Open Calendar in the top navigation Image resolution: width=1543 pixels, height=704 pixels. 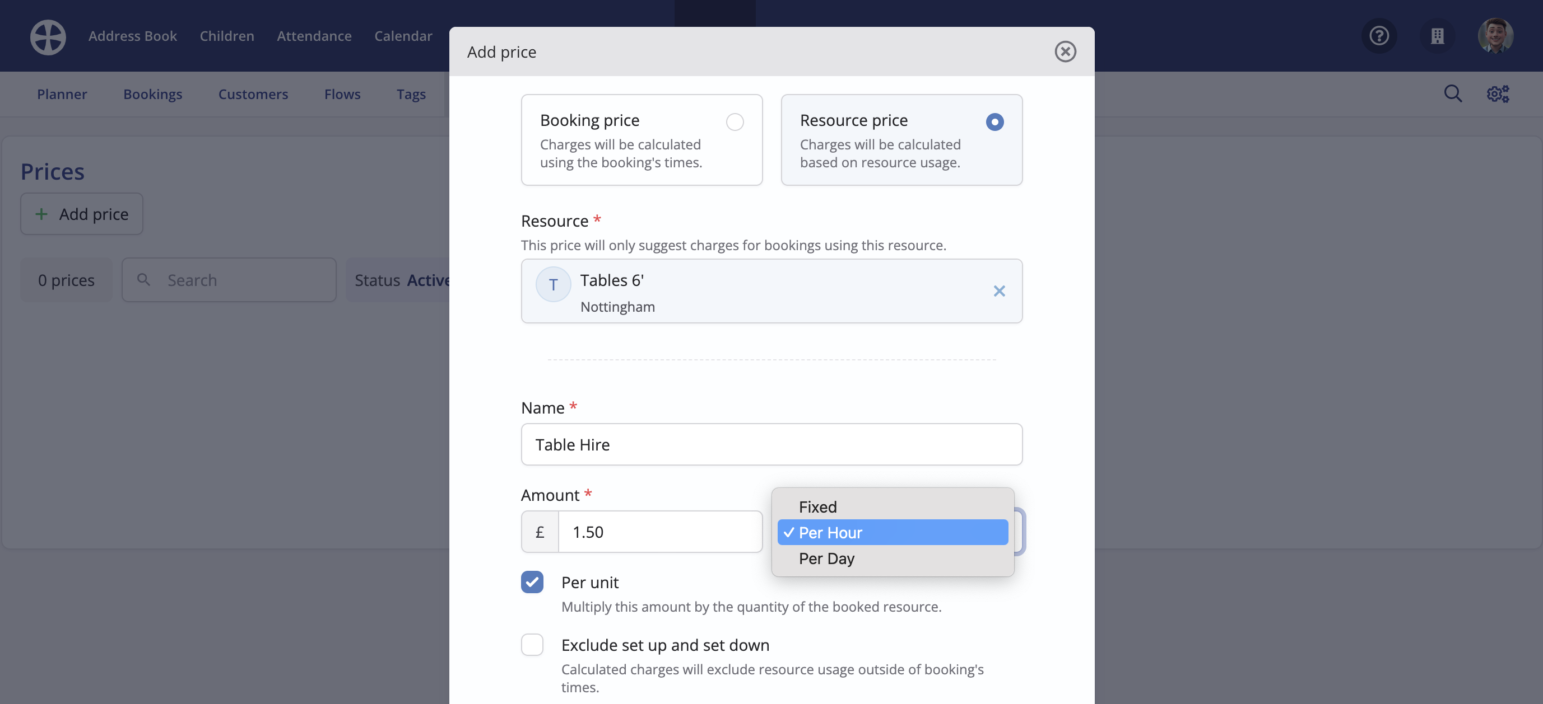[403, 36]
